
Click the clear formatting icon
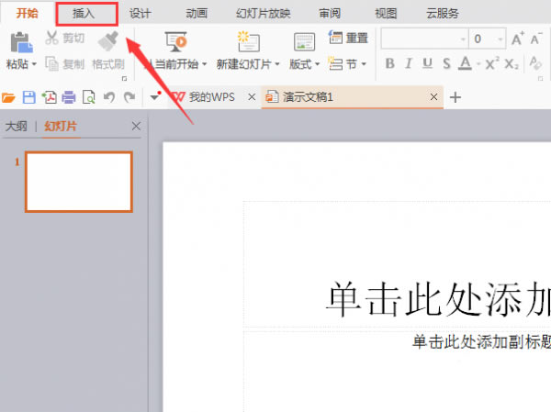[535, 63]
